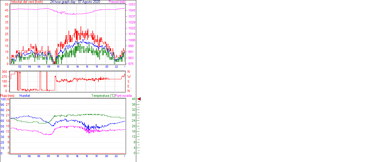This screenshot has width=375, height=162.
Task: Click the 50 value on wind speed axis
Action: (7, 5)
